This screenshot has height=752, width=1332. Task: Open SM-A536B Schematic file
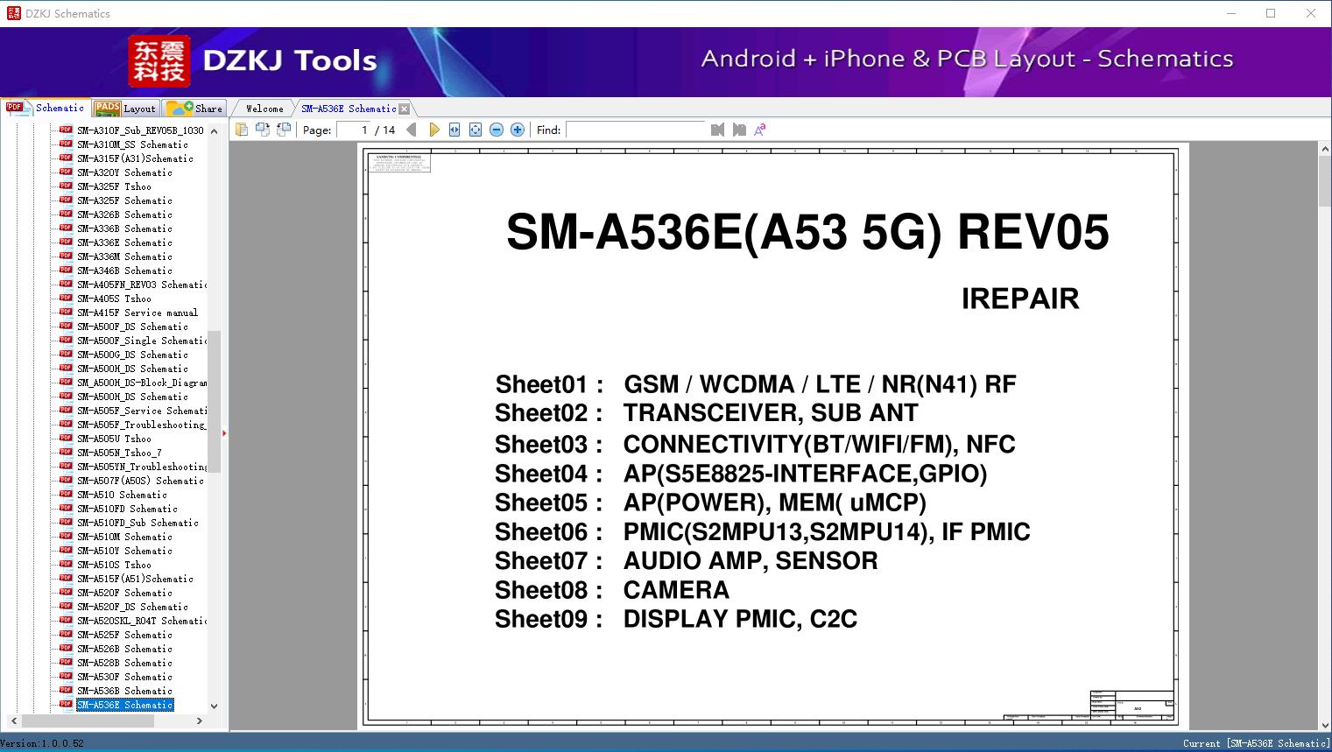coord(124,691)
